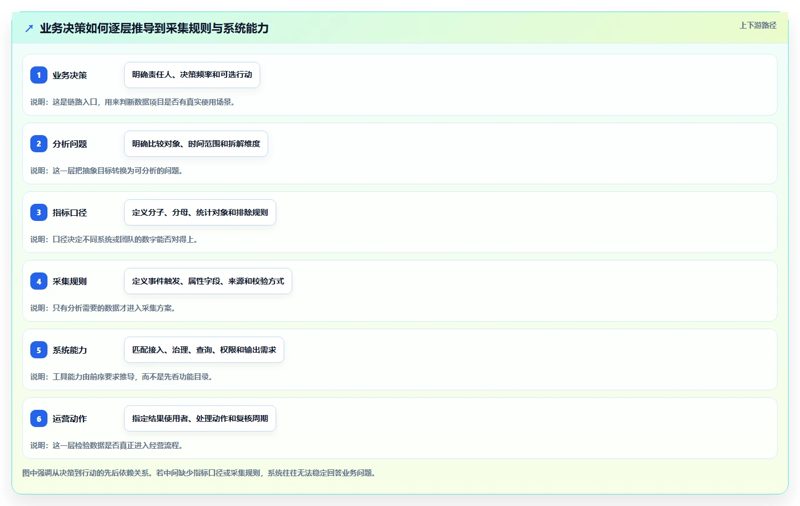Image resolution: width=800 pixels, height=506 pixels.
Task: Click the number 2 badge for 分析问题
Action: (39, 144)
